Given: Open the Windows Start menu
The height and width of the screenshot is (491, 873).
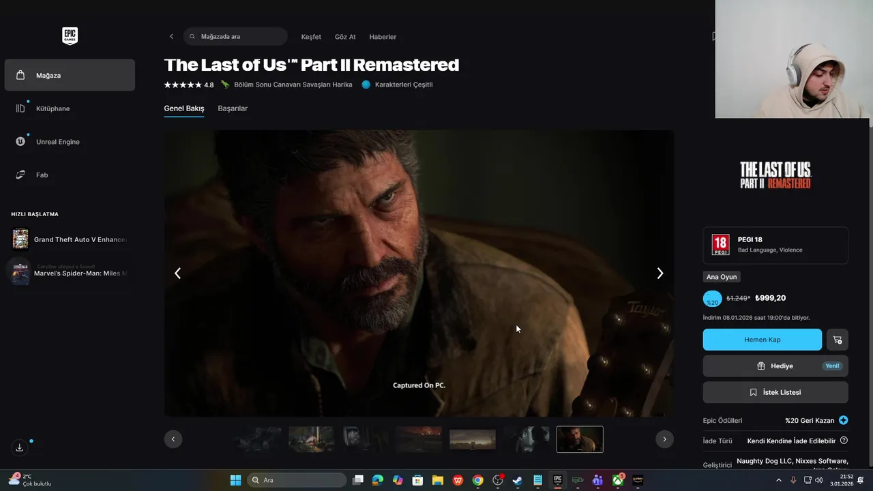Looking at the screenshot, I should (235, 480).
